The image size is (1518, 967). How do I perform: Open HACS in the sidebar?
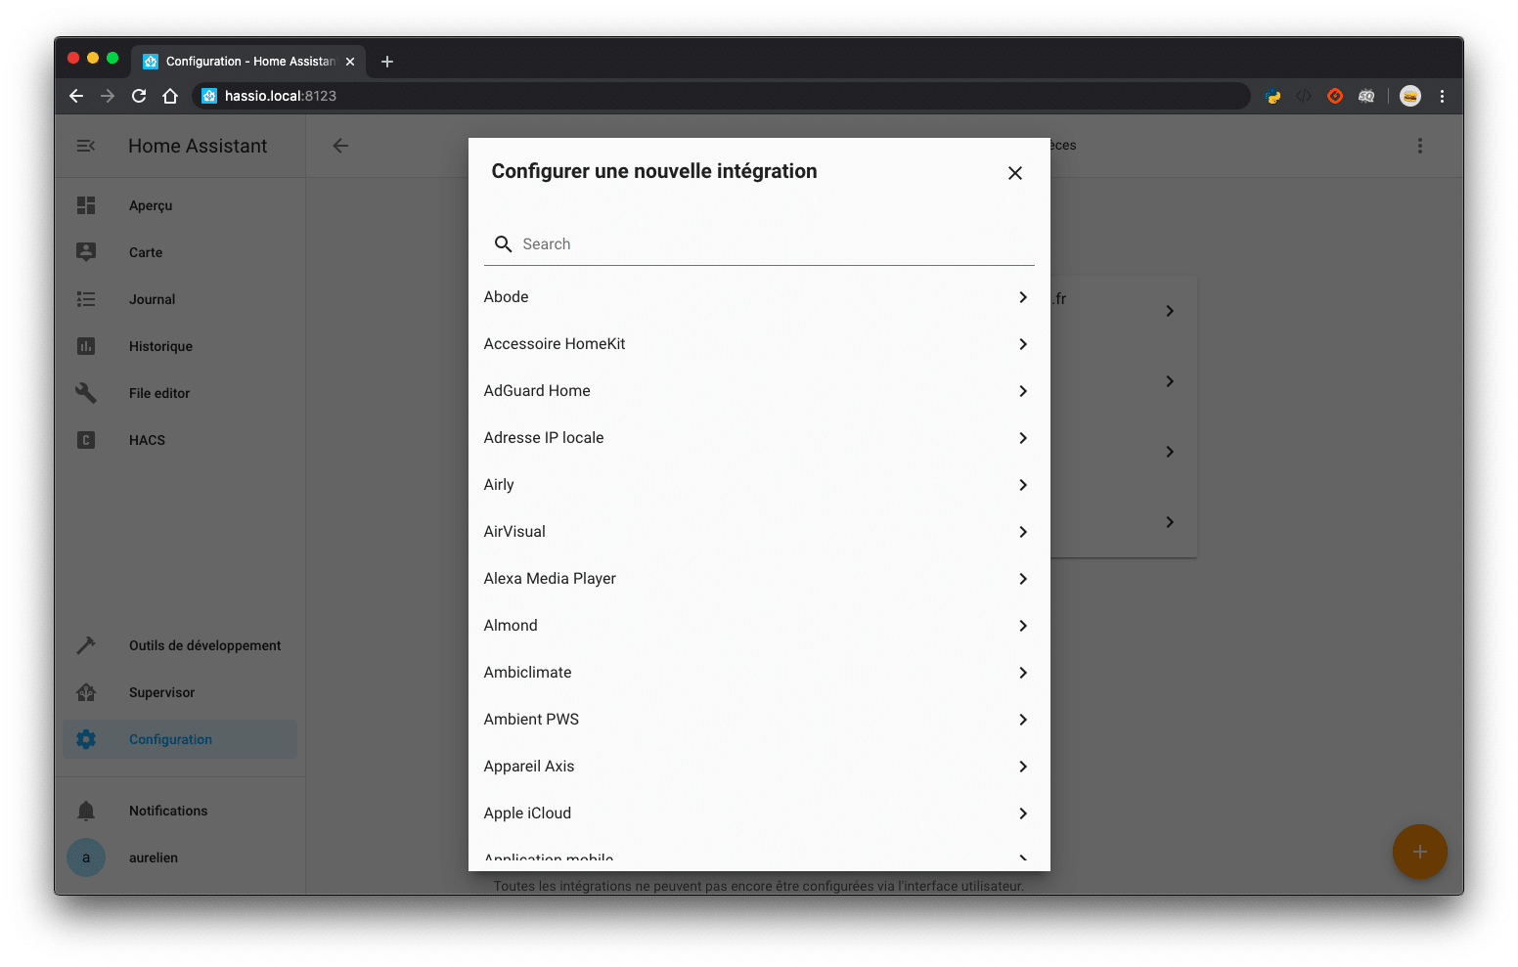180,440
